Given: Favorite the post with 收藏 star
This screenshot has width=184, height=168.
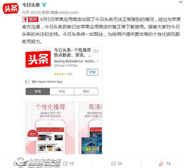Looking at the screenshot, I should [x=20, y=163].
